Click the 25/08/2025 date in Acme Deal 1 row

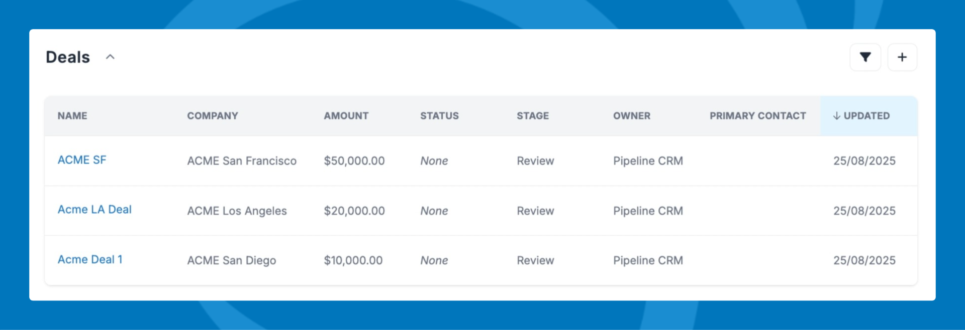coord(864,261)
